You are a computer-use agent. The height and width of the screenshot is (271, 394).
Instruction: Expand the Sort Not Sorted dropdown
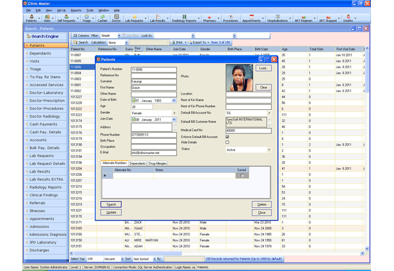154,259
